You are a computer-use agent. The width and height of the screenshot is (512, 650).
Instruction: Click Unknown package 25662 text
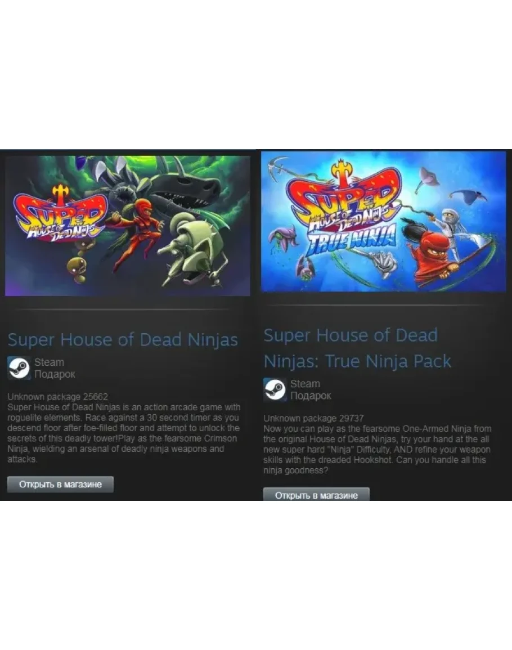tap(57, 397)
